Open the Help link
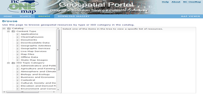Image resolution: width=203 pixels, height=94 pixels. pos(165,2)
